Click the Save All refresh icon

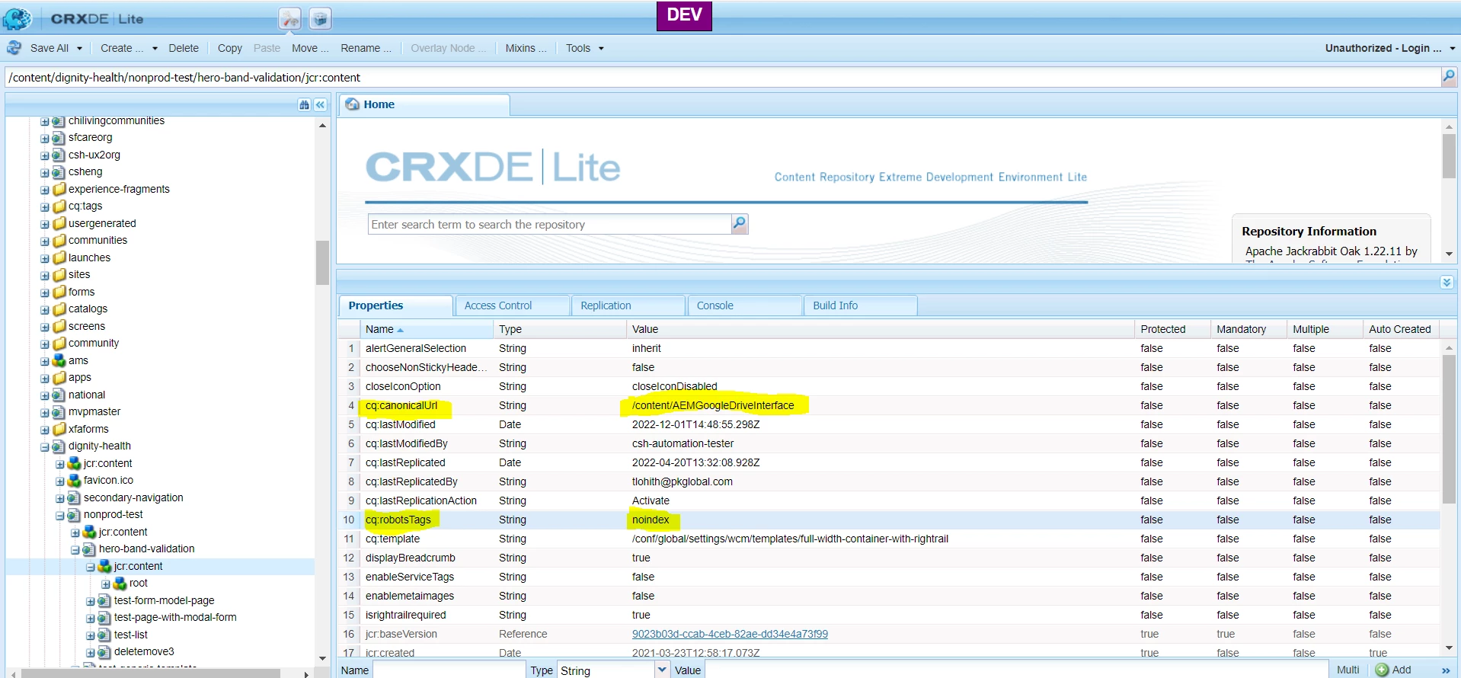coord(14,48)
